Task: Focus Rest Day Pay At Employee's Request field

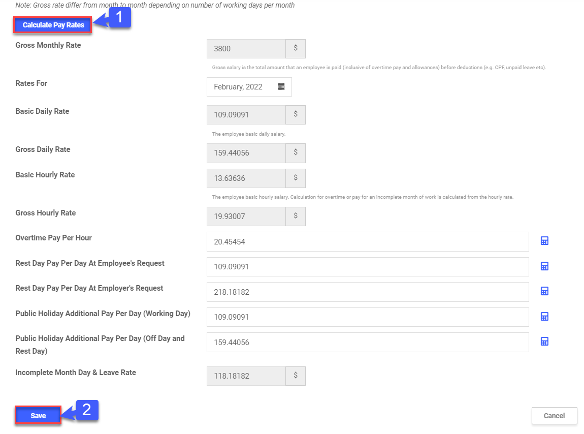Action: point(367,267)
